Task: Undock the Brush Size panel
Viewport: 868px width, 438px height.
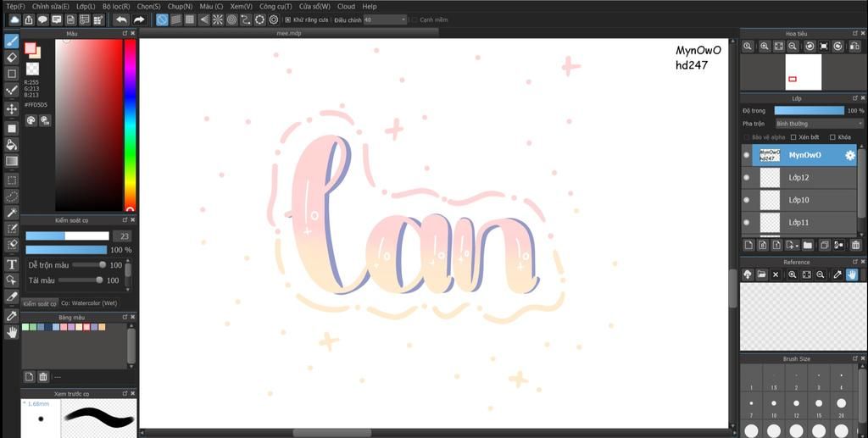Action: (x=855, y=358)
